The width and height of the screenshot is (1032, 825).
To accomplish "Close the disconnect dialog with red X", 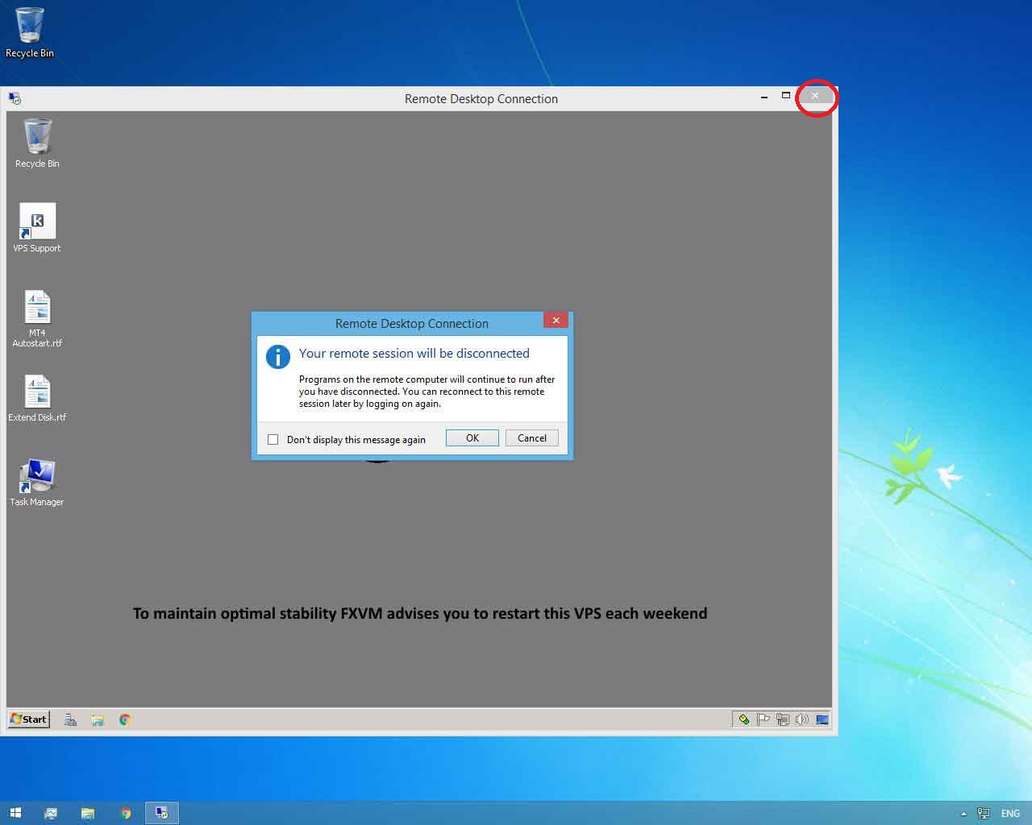I will 556,321.
